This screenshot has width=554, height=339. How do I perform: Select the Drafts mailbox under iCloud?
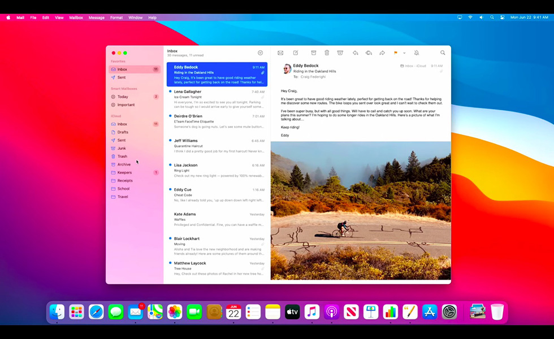(123, 132)
